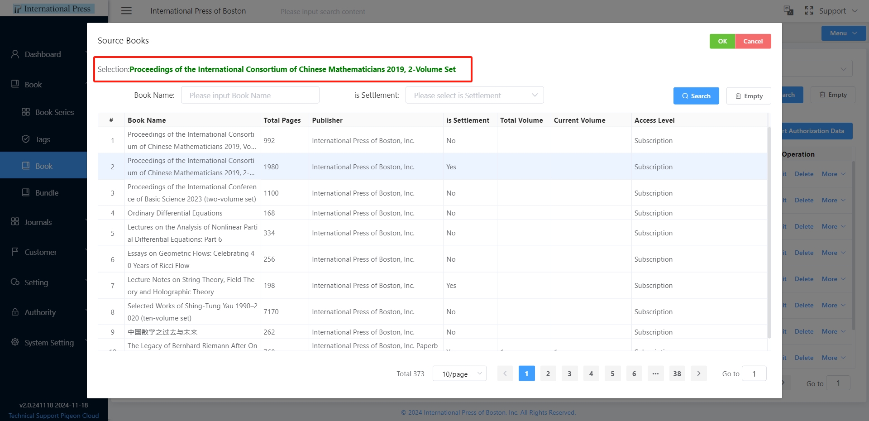Click Authorization Data button in background page

(817, 131)
